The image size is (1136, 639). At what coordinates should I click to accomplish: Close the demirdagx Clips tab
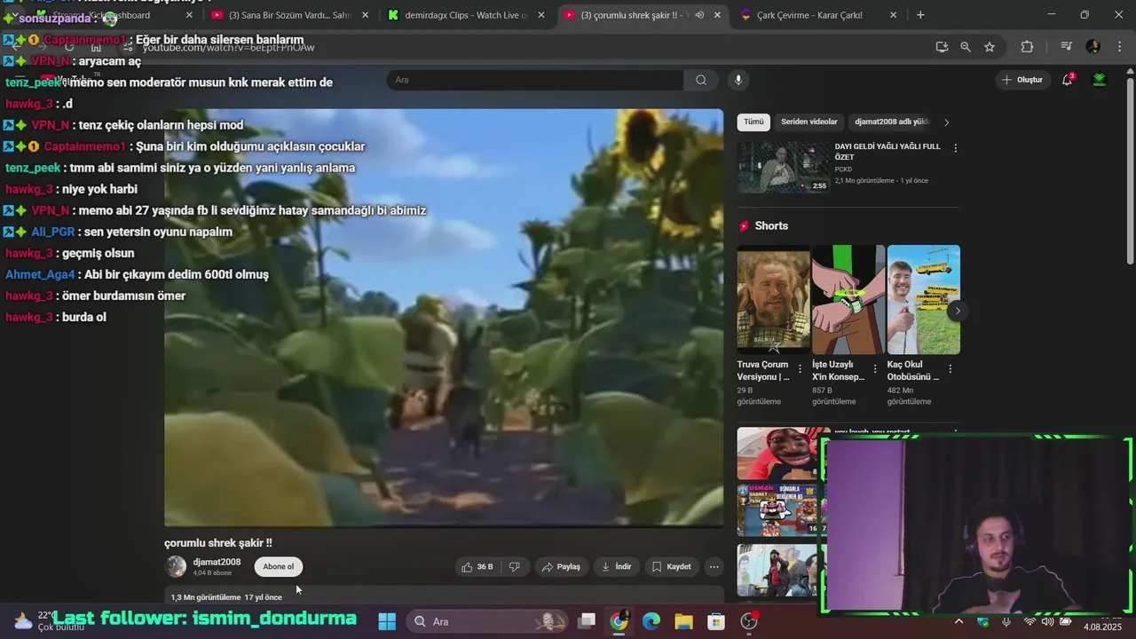[541, 15]
